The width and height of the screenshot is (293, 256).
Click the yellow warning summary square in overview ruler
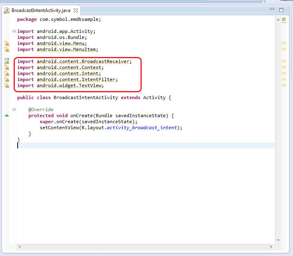coord(284,19)
